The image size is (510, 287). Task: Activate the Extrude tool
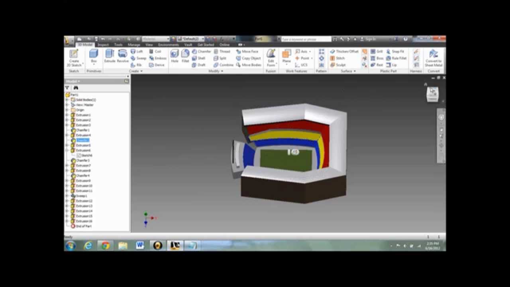[110, 56]
